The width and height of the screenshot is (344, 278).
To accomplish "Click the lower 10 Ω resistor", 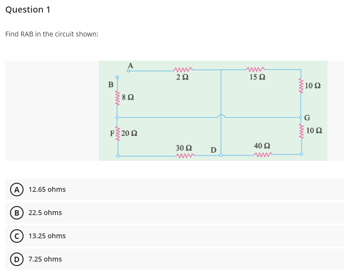I will [301, 131].
